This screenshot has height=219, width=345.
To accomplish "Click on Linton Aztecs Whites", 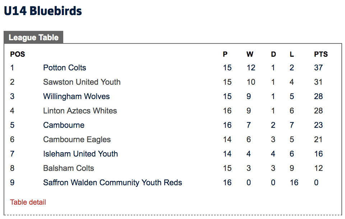I will click(x=80, y=111).
